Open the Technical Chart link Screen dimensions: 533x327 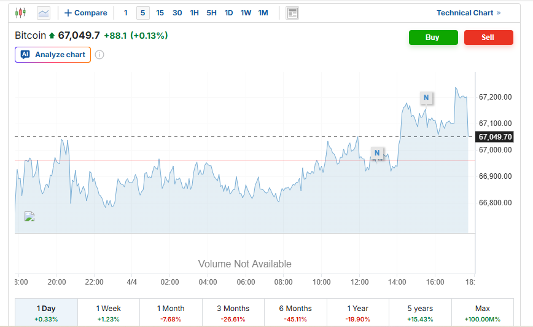click(x=469, y=13)
